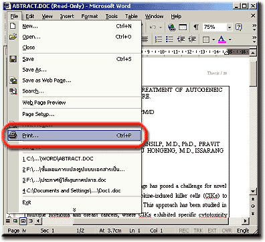265x242 pixels.
Task: Open the Undo history dropdown arrow
Action: (161, 27)
